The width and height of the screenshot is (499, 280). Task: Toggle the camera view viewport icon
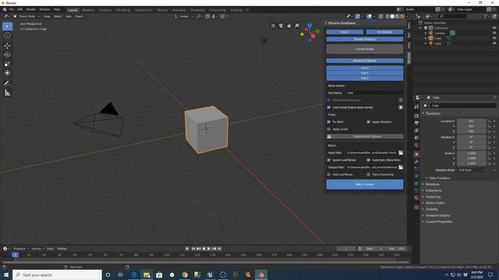pos(281,26)
